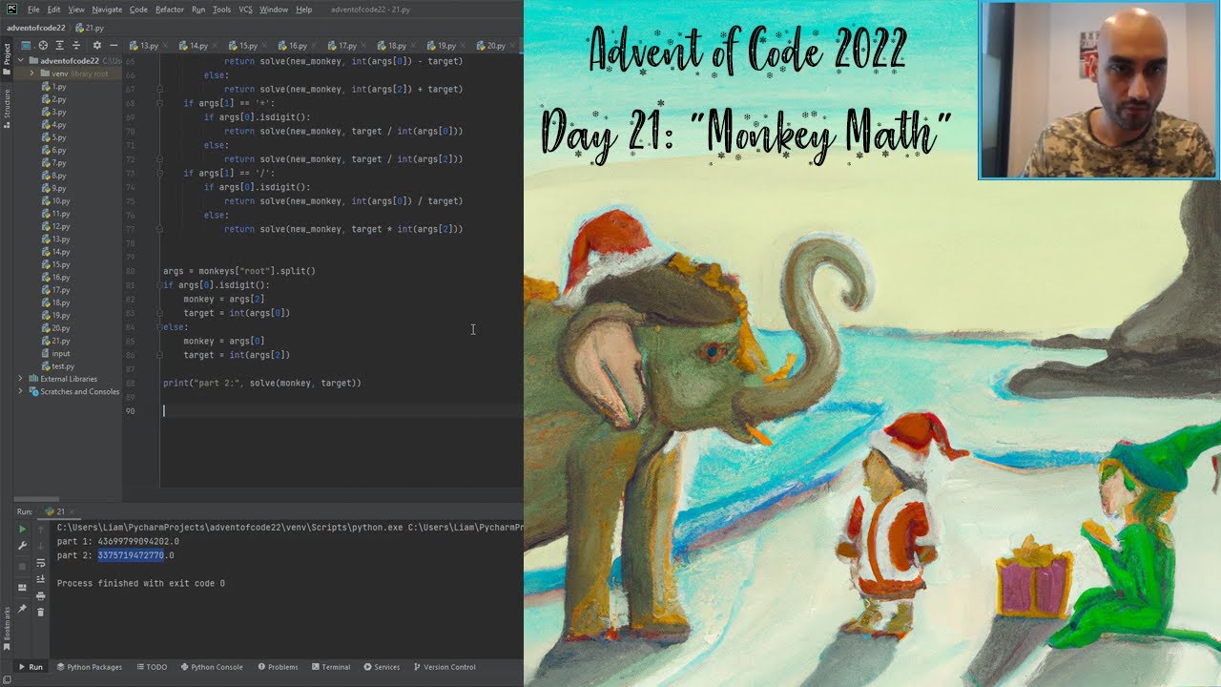Open the Help menu
The image size is (1221, 687).
[x=303, y=10]
